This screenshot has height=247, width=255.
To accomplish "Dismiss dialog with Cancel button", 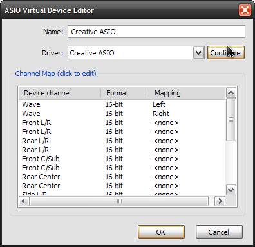I will coord(219,232).
